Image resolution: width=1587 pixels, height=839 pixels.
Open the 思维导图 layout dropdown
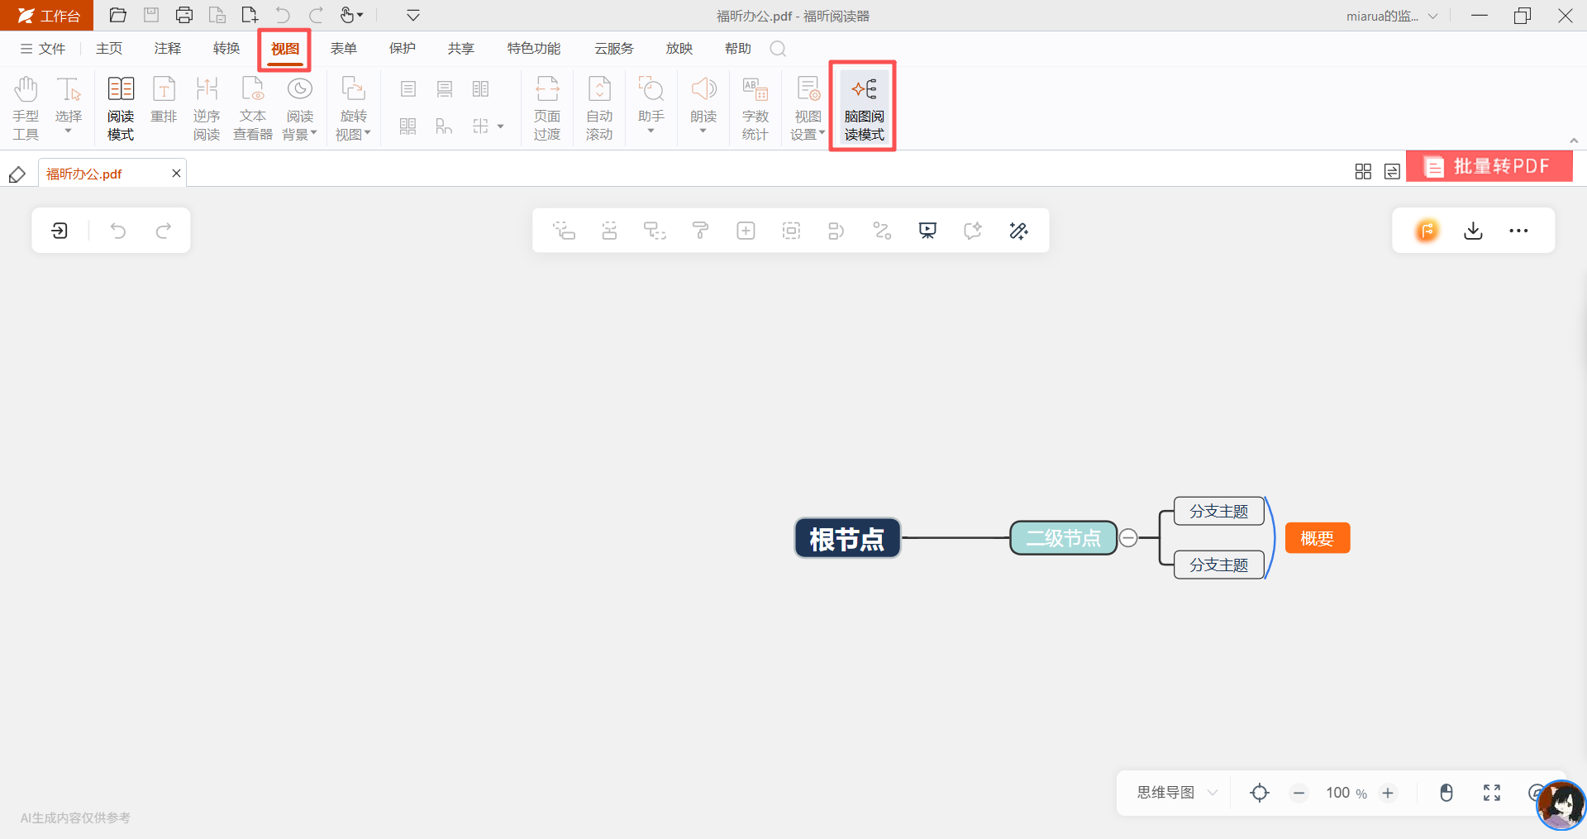pos(1177,793)
